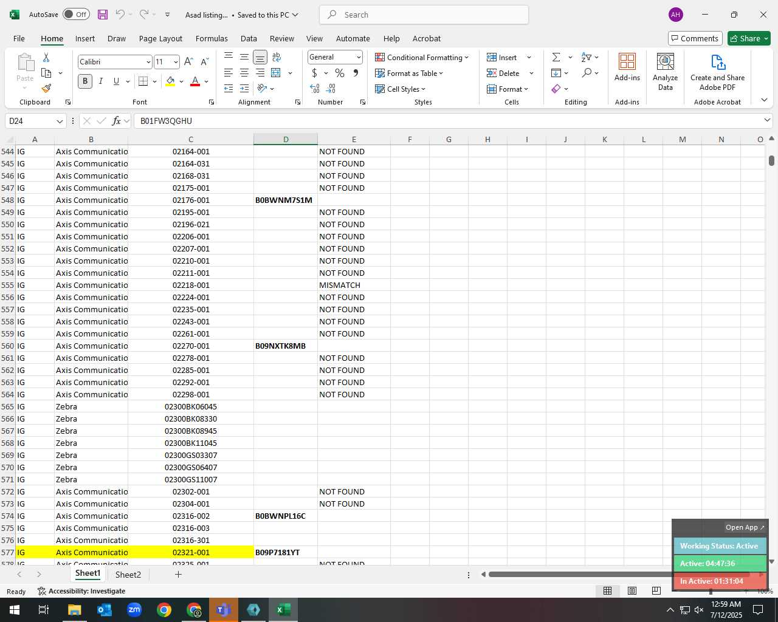Click the Fill down arrow icon

[x=556, y=73]
